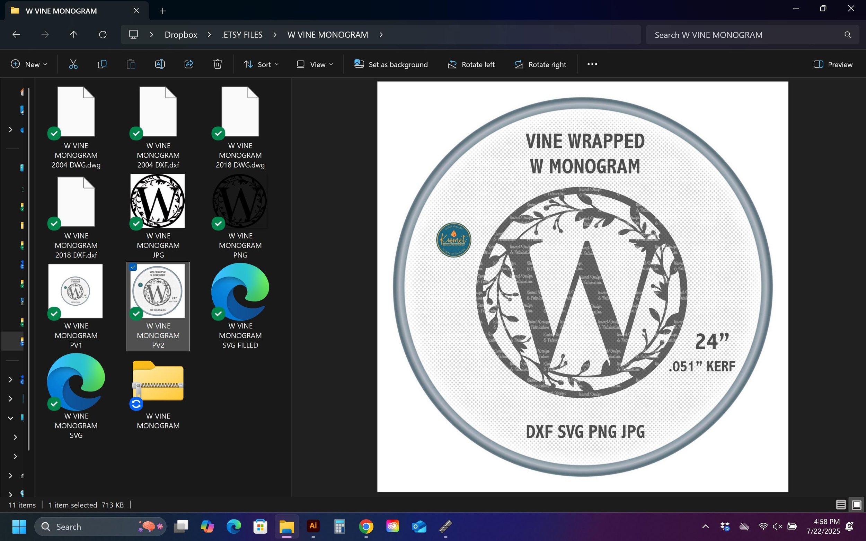Click the Rename icon in toolbar
The image size is (866, 541).
point(160,64)
